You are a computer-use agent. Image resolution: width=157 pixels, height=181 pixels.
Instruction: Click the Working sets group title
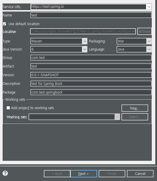(15, 100)
